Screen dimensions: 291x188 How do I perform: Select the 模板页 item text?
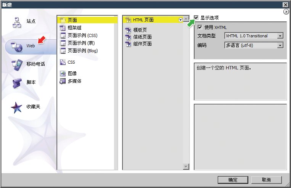140,30
